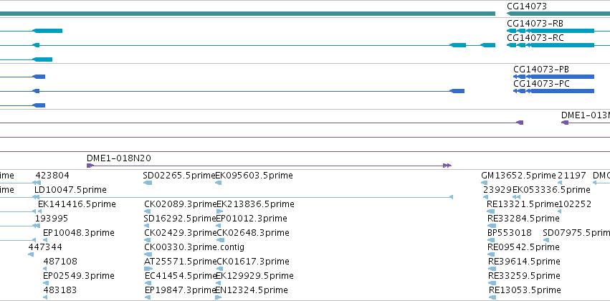Click EST RE33284.5prime
Image resolution: width=610 pixels, height=301 pixels.
pos(523,219)
